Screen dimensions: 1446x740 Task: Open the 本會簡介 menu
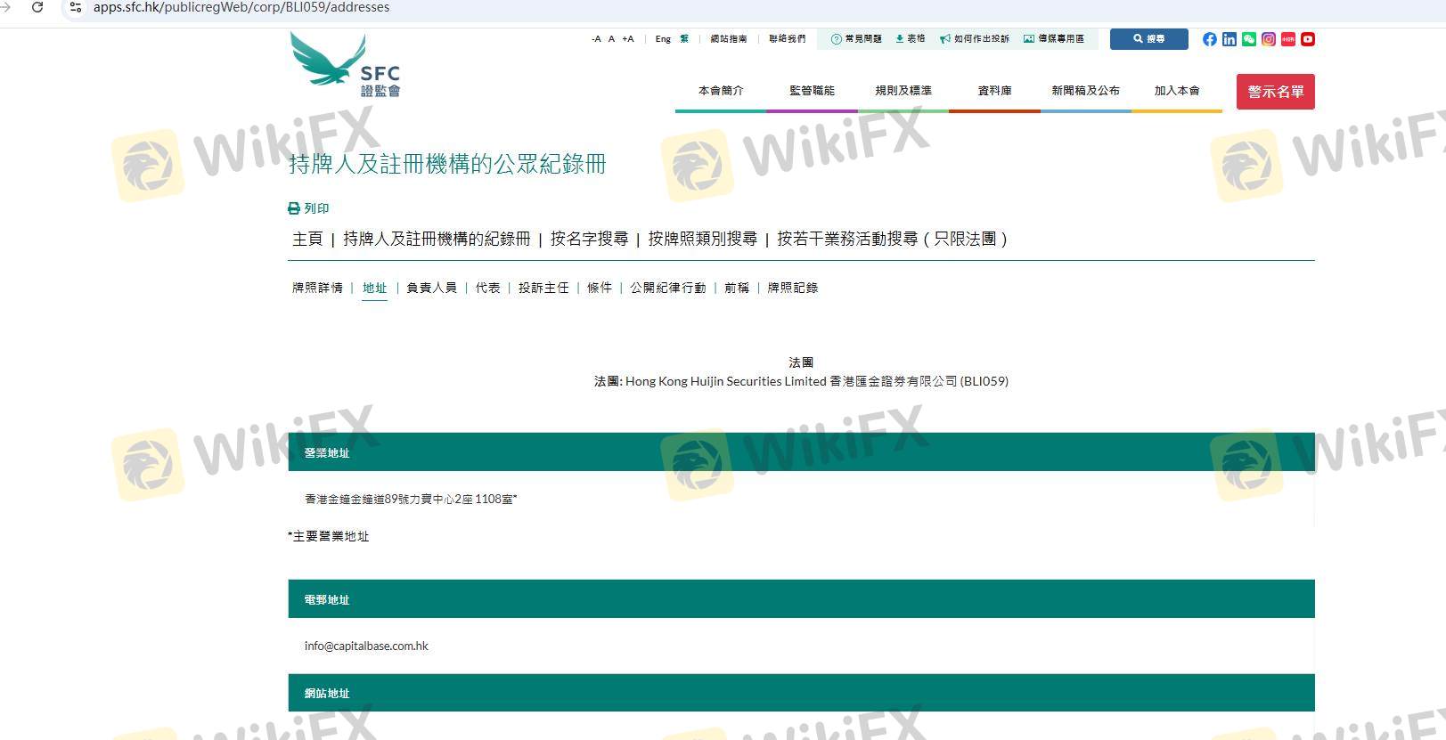pos(721,91)
